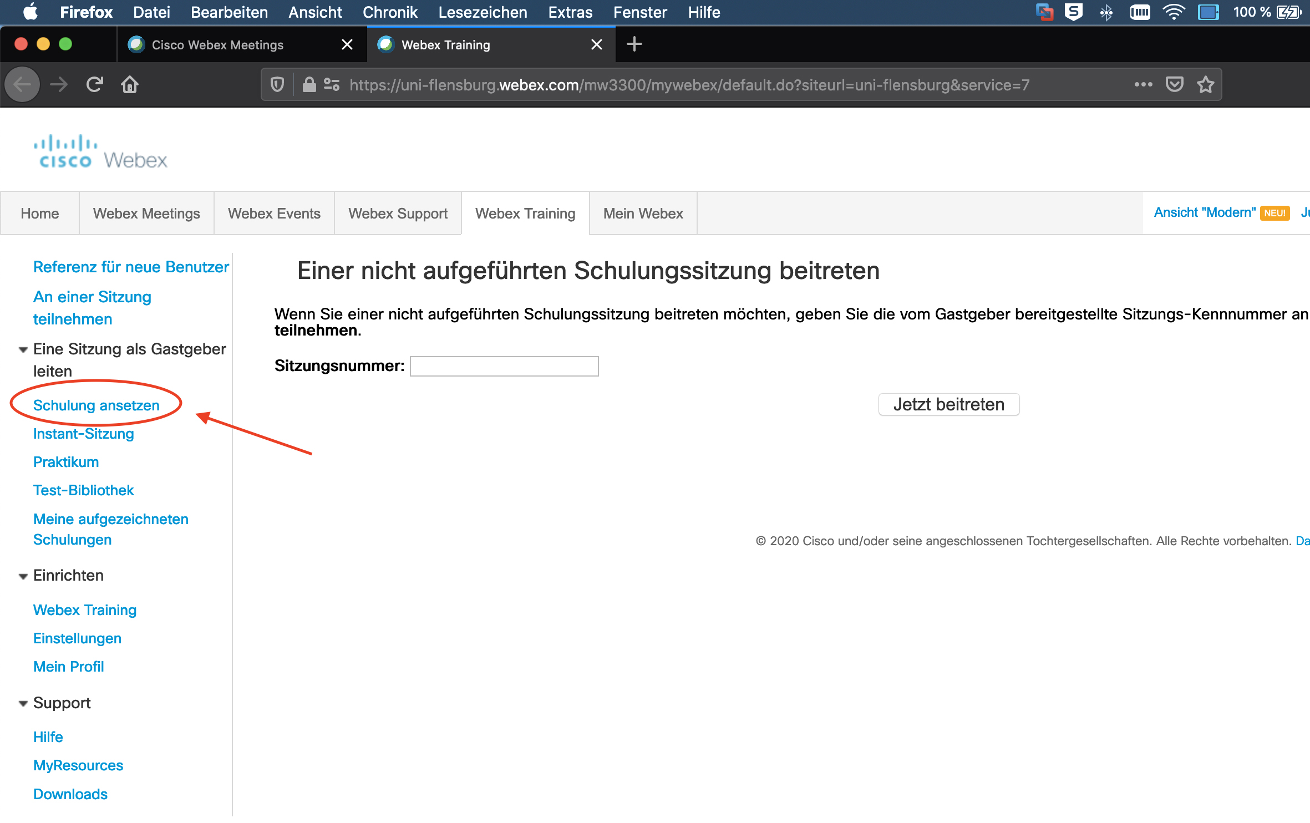Image resolution: width=1310 pixels, height=823 pixels.
Task: Click the browser home icon
Action: point(130,84)
